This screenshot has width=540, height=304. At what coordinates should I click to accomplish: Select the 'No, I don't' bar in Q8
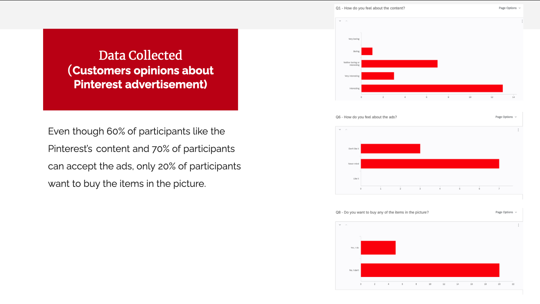pos(430,270)
